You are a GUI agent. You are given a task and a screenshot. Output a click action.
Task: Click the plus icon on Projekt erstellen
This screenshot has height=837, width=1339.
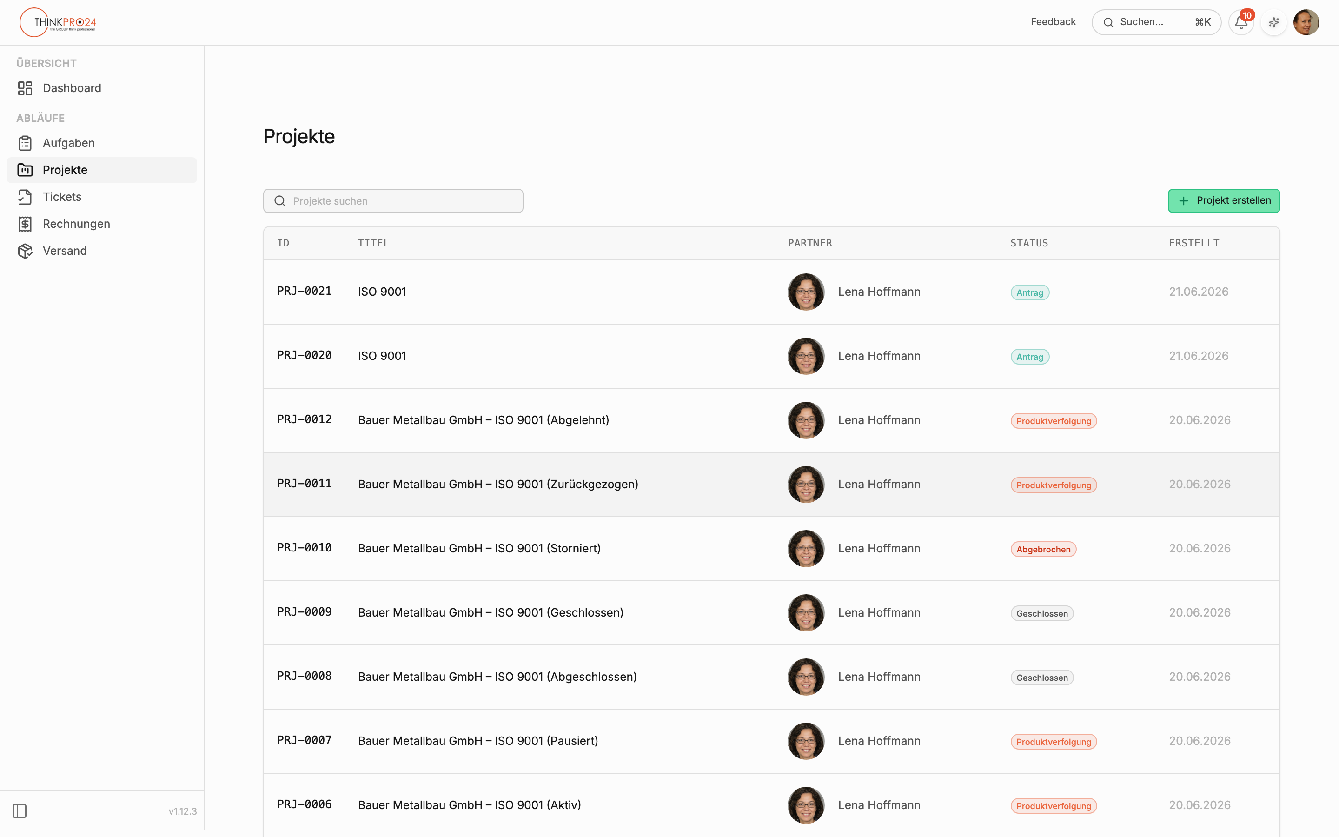(1184, 201)
